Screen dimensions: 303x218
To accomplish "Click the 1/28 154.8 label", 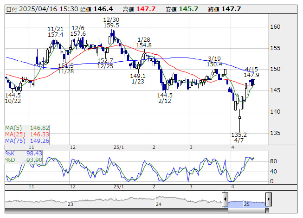I will [x=144, y=43].
